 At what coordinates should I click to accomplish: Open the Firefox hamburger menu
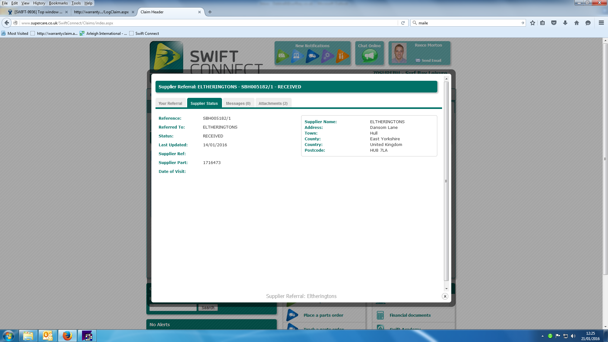point(601,23)
